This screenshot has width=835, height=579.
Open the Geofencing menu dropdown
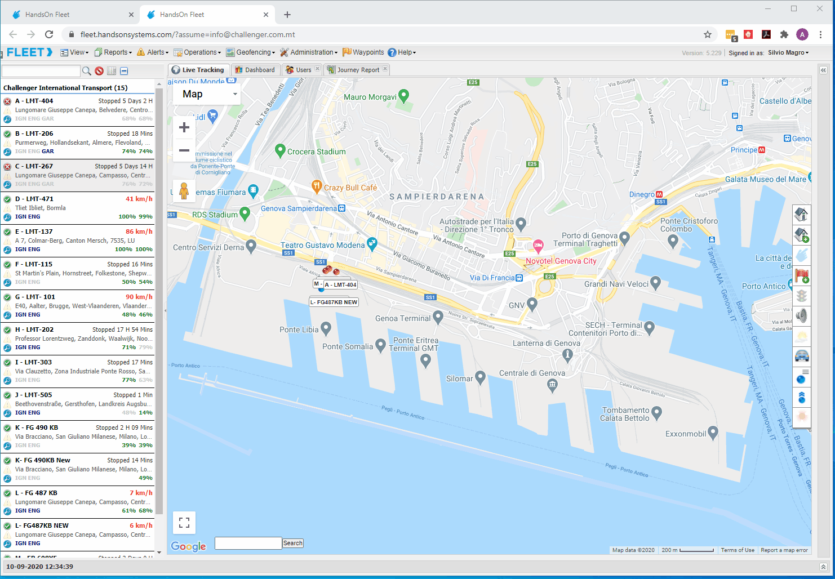(251, 52)
